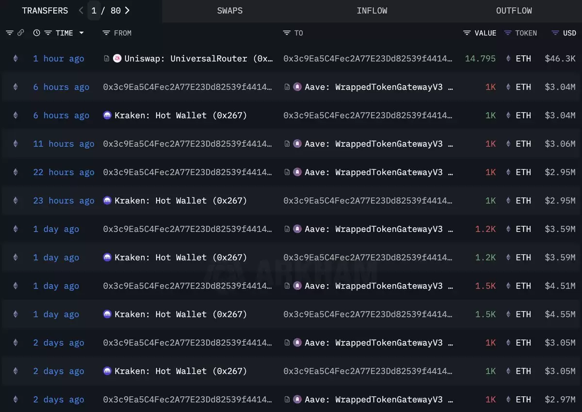Click the Ethereum chain icon in the 23 hours ago row
Viewport: 582px width, 412px height.
[16, 201]
